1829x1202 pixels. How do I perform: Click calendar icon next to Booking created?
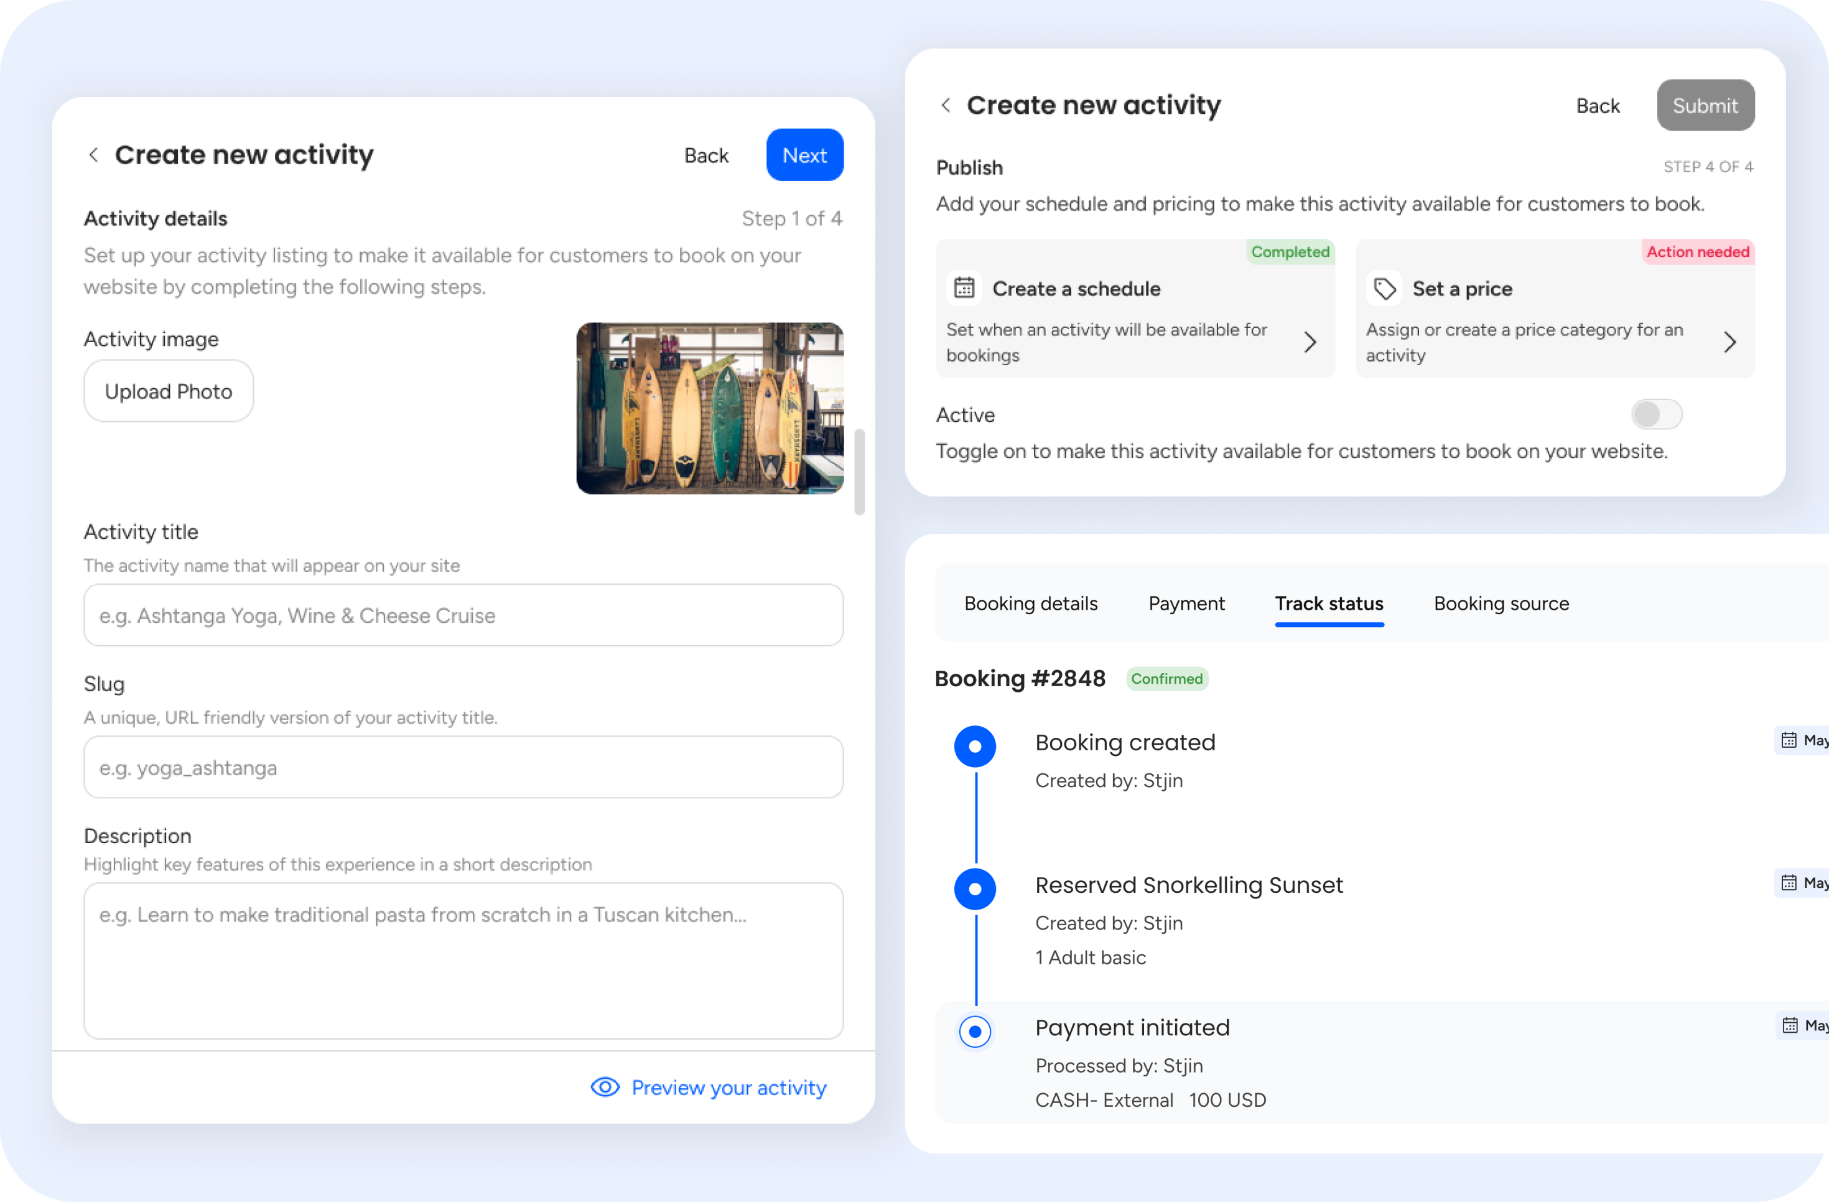pyautogui.click(x=1789, y=740)
